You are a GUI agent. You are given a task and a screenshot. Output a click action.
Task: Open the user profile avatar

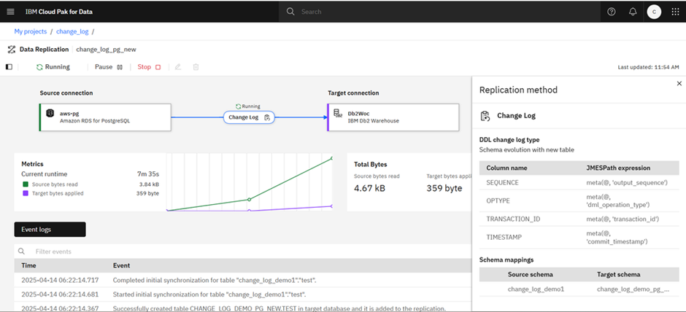tap(654, 12)
